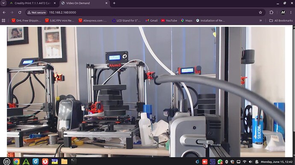Screen dimensions: 295x165
Task: Go back to the previous page
Action: point(4,12)
